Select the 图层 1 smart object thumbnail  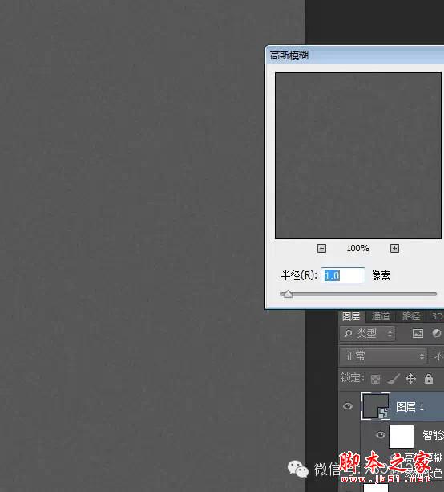(x=375, y=406)
